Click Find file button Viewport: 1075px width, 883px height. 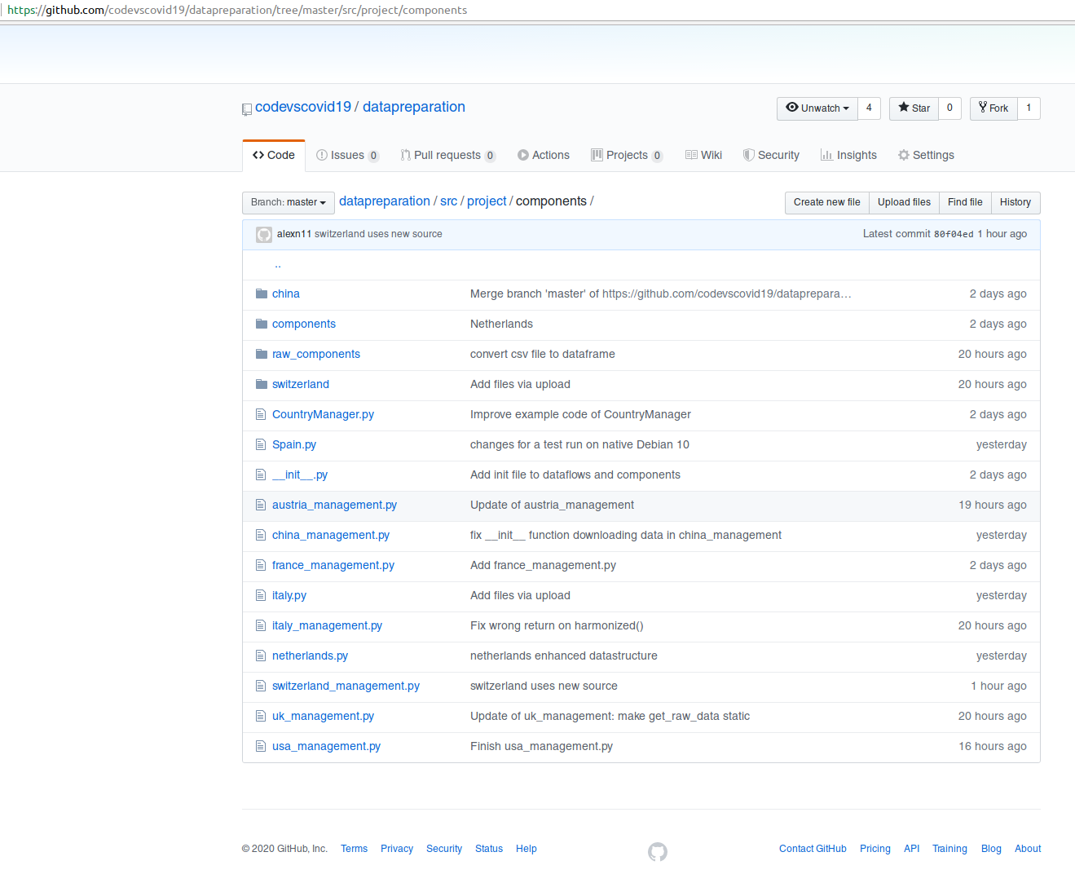pyautogui.click(x=965, y=202)
